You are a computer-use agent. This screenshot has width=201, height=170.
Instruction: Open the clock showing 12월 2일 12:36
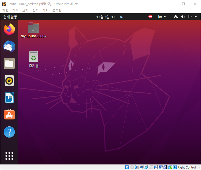click(x=110, y=17)
